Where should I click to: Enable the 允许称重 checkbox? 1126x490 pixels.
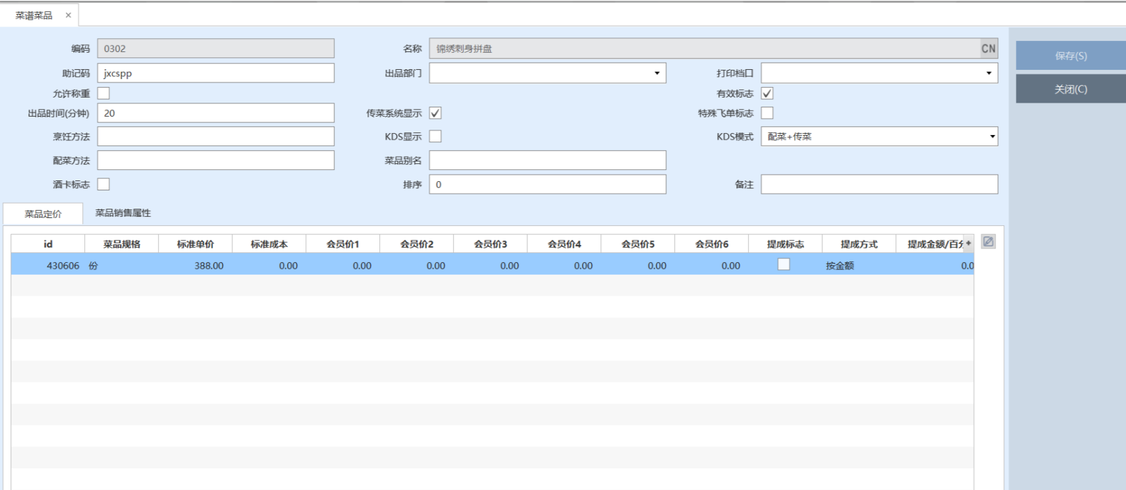[104, 94]
